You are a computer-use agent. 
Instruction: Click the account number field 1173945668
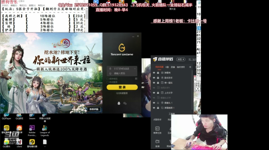[121, 69]
